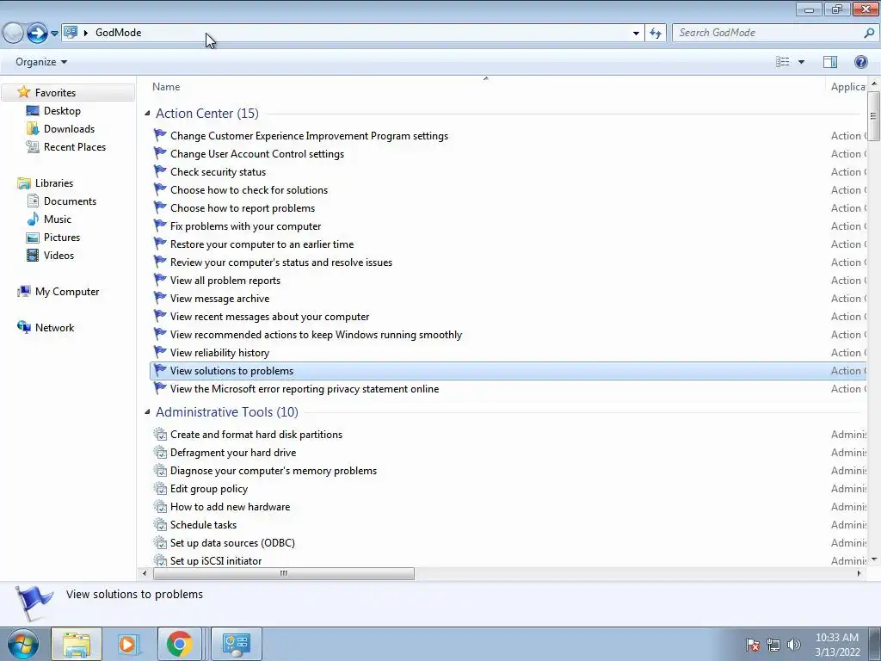Select Schedule tasks
The image size is (881, 661).
[x=203, y=525]
